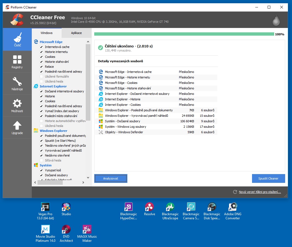
Task: Click the green 100% progress bar
Action: pyautogui.click(x=184, y=34)
